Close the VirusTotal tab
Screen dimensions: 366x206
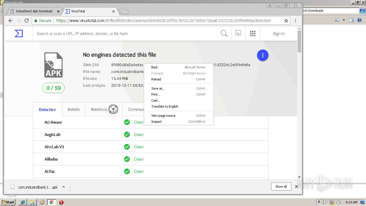114,11
